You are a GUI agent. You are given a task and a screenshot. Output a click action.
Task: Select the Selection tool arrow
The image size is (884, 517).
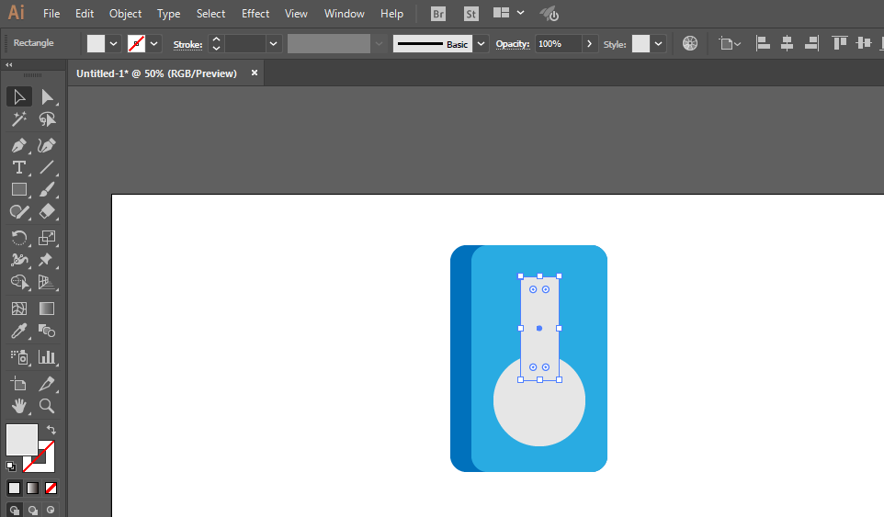(19, 96)
